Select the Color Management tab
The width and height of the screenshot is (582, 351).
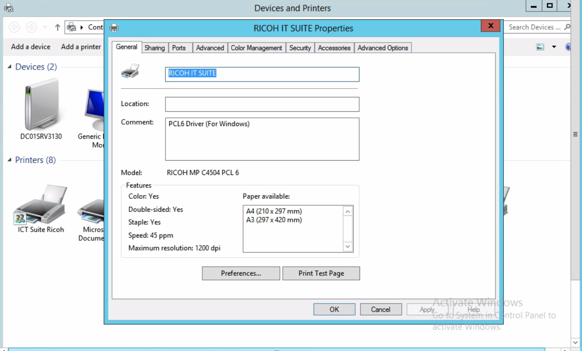256,48
